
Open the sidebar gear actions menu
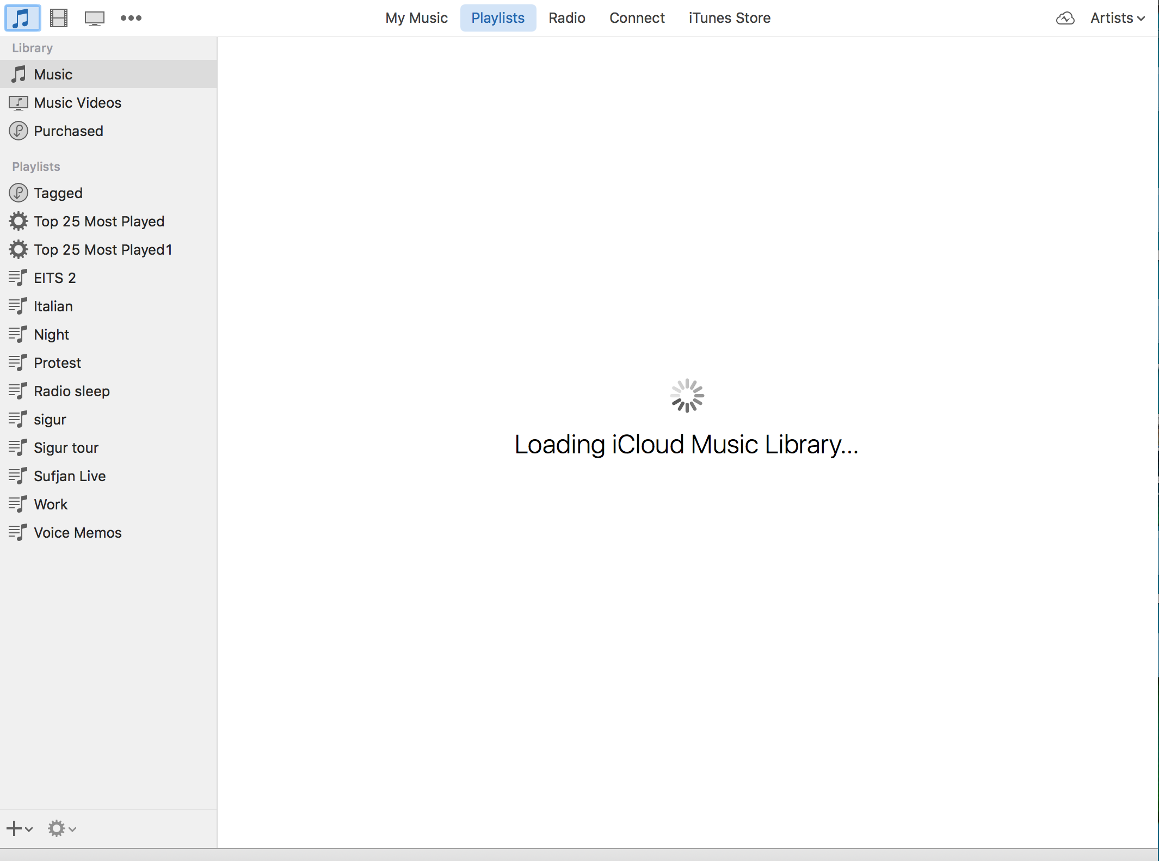[61, 828]
